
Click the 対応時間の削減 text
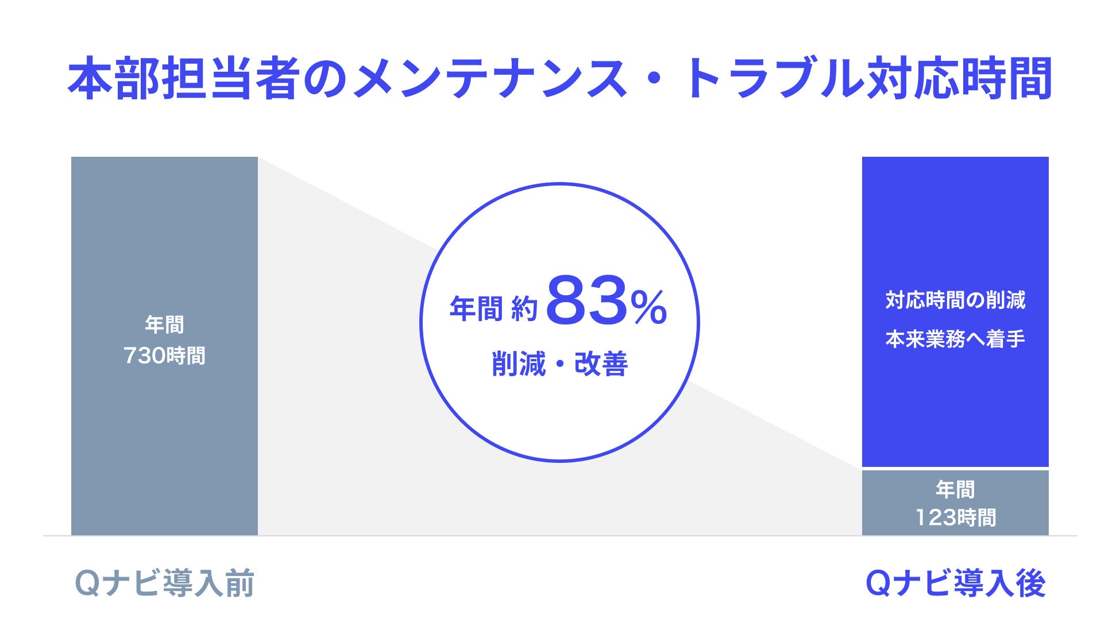coord(955,300)
